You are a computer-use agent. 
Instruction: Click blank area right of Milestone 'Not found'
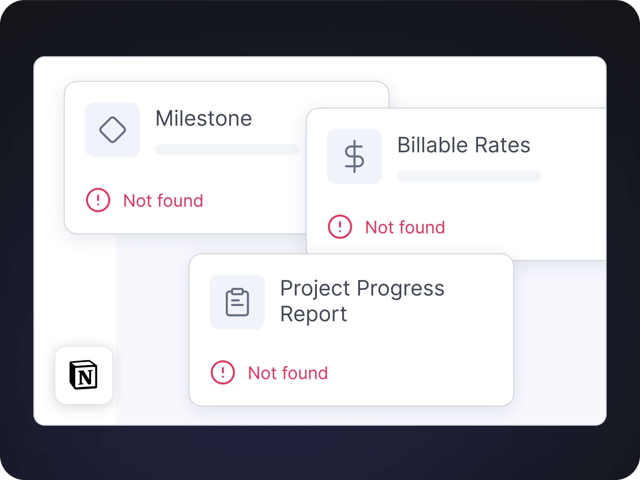pos(254,201)
